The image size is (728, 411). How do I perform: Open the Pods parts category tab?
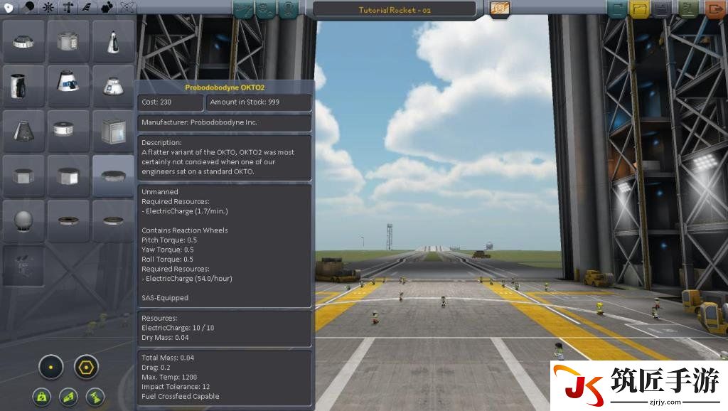click(x=9, y=7)
